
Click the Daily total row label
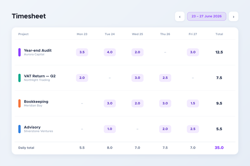pos(26,148)
